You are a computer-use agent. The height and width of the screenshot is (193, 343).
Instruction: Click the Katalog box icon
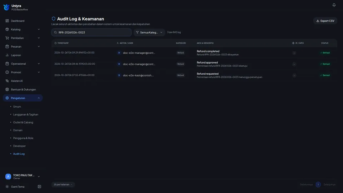tap(7, 29)
